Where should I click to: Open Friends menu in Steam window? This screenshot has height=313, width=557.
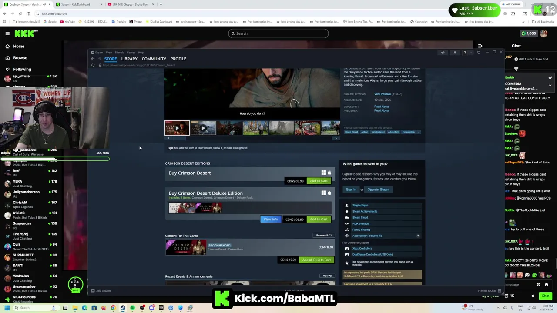point(119,53)
